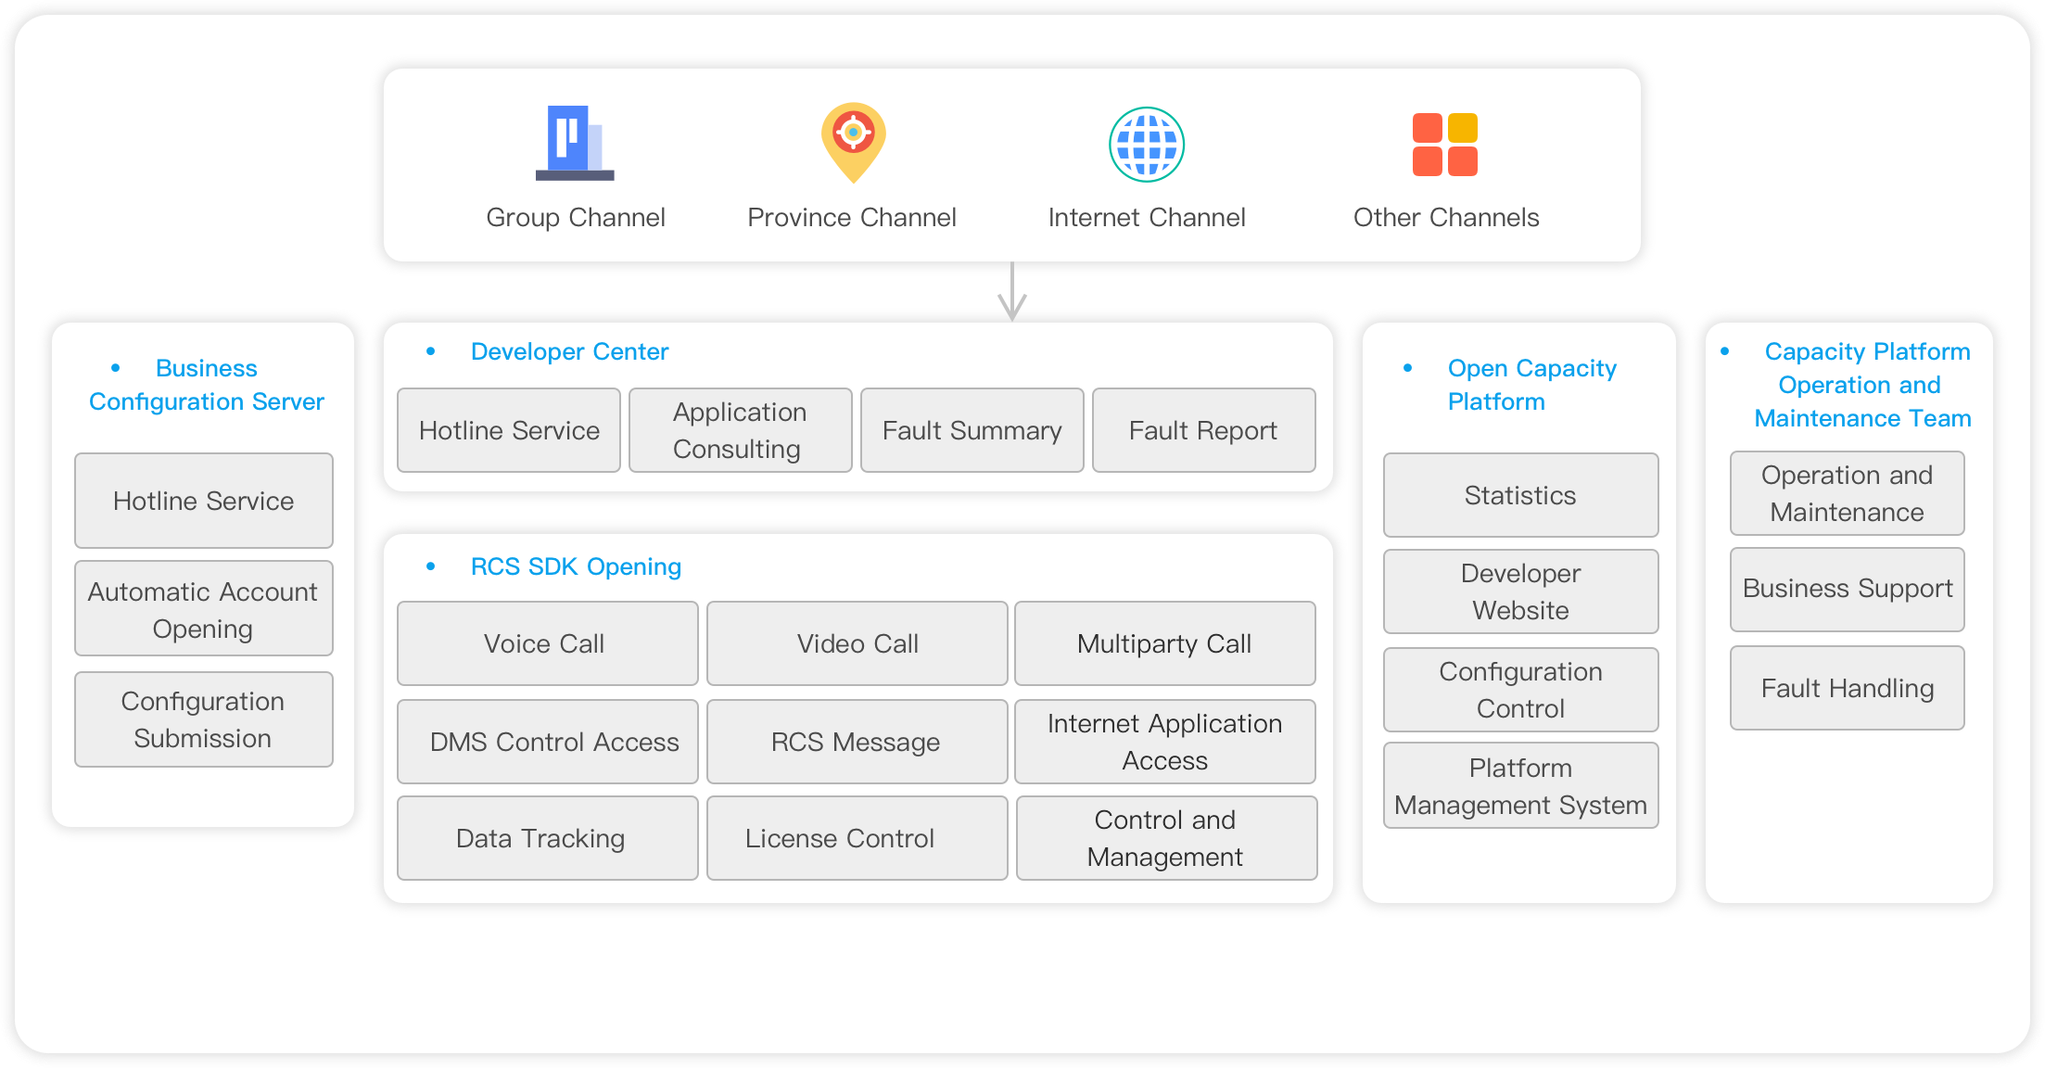Viewport: 2045px width, 1068px height.
Task: Select the Voice Call box
Action: click(546, 643)
